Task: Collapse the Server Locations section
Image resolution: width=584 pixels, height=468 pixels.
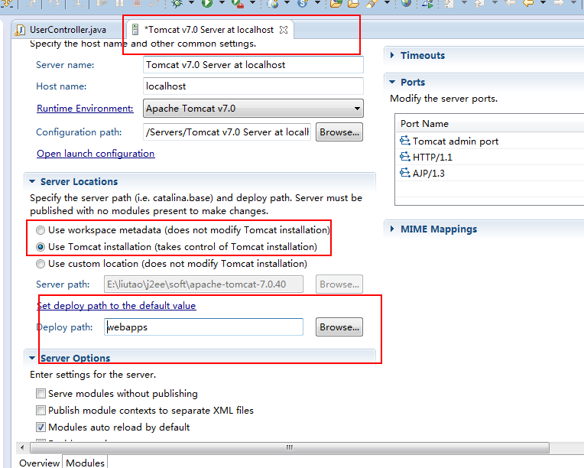Action: [32, 181]
